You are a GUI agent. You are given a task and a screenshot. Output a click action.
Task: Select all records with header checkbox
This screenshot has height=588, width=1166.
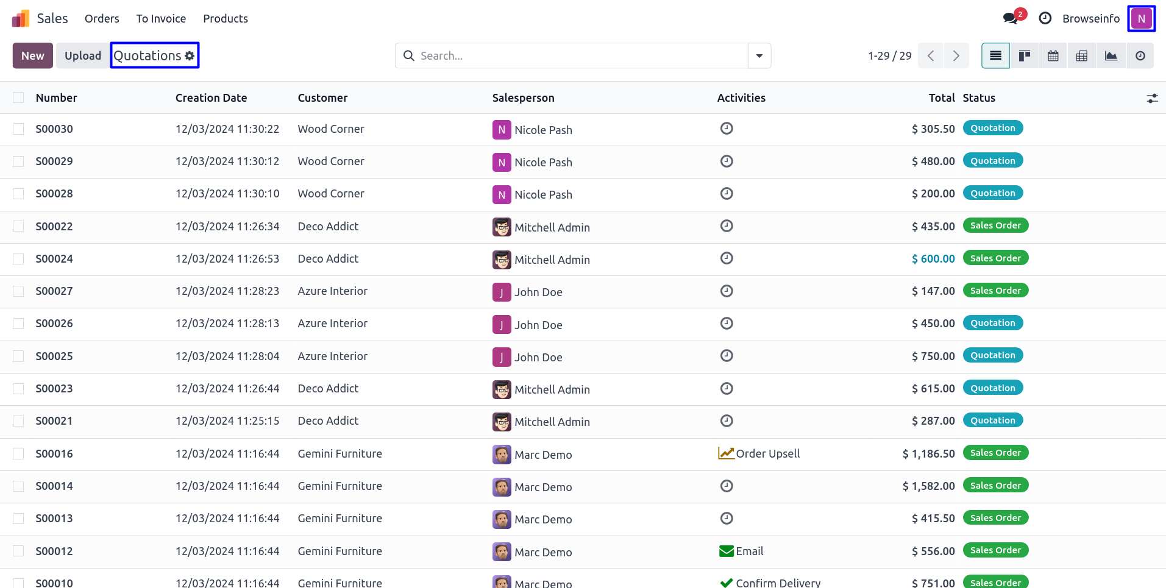pos(18,97)
